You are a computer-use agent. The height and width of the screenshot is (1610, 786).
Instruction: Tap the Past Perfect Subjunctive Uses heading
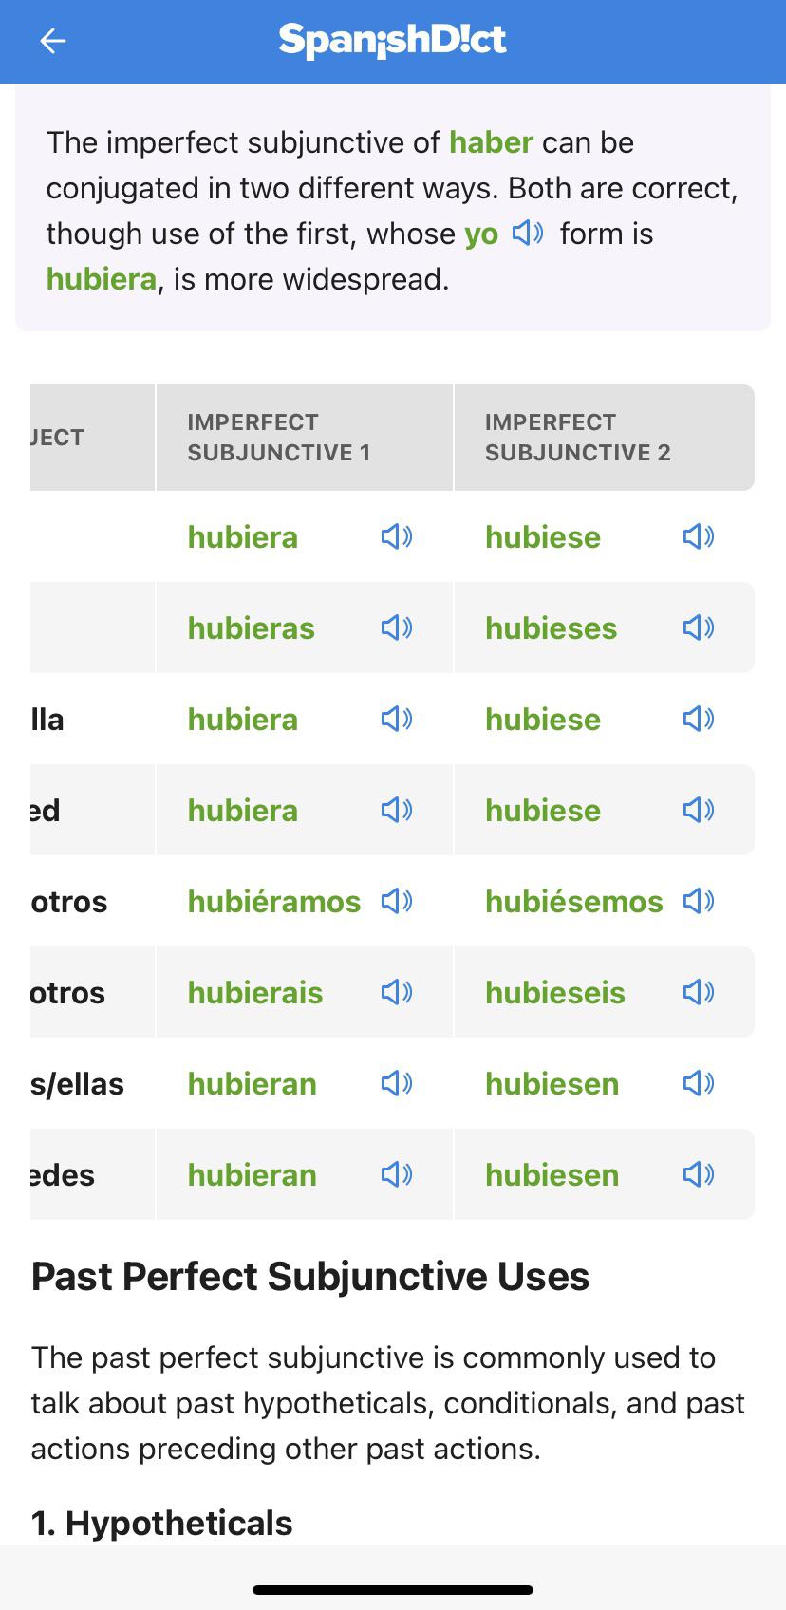pyautogui.click(x=310, y=1276)
